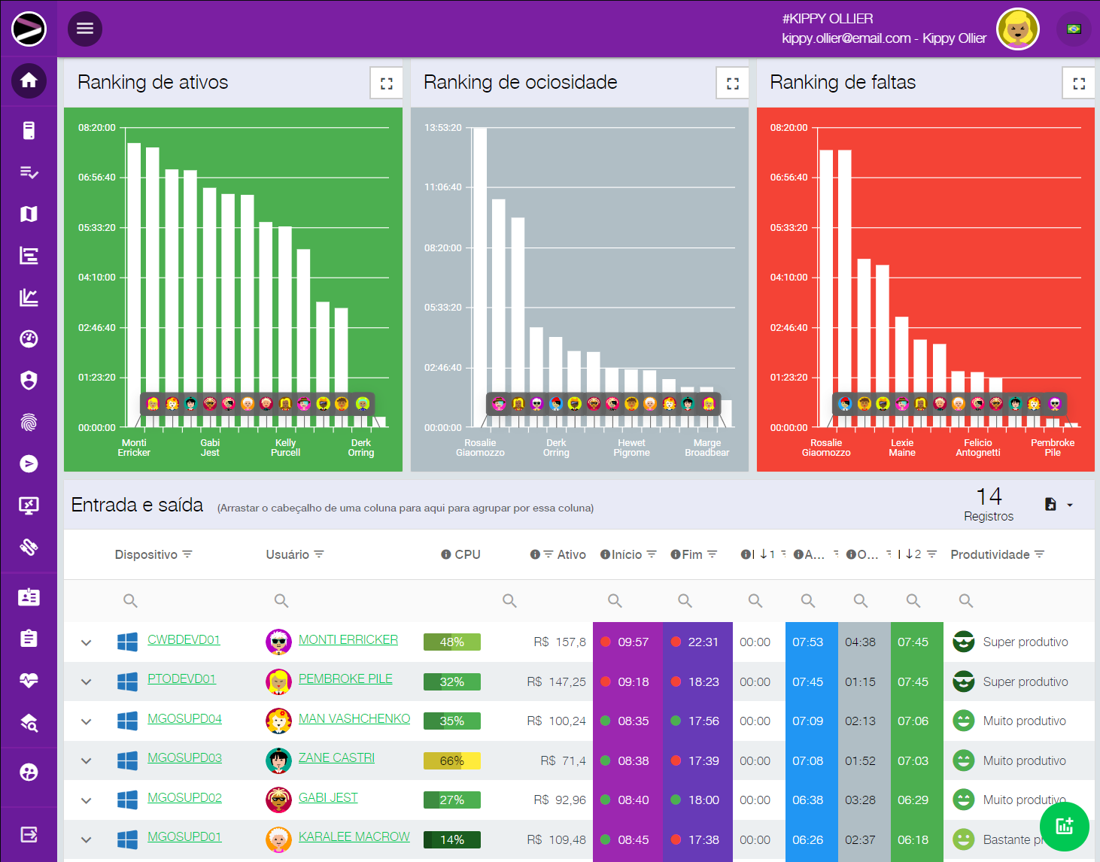Click the green floating add-chart button
1100x862 pixels.
coord(1064,826)
